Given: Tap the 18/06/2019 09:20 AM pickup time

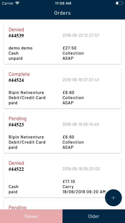Looking at the screenshot, I should point(84,192).
